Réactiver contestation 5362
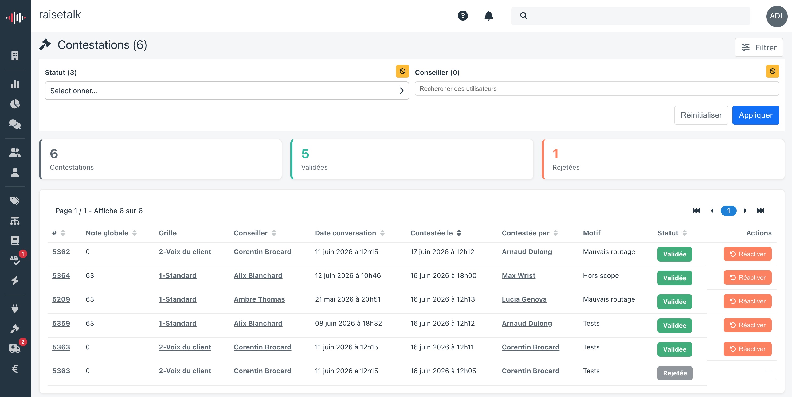This screenshot has width=792, height=397. point(747,254)
